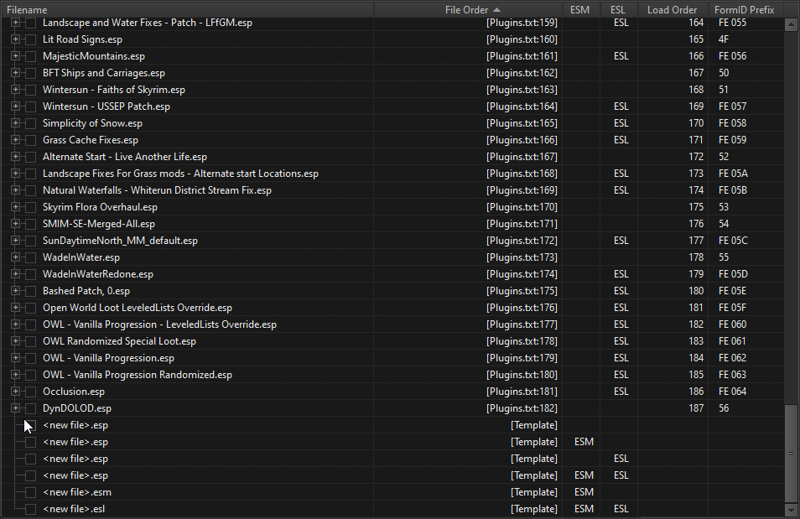Click the File Order column header

pos(469,10)
